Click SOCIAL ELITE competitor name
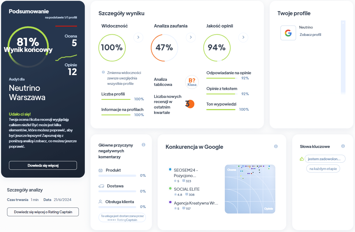The image size is (355, 232). pyautogui.click(x=187, y=189)
